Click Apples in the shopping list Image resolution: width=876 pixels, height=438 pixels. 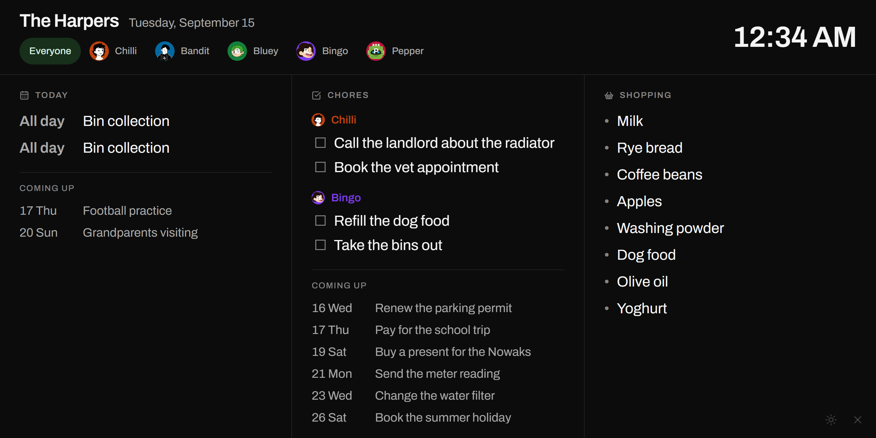639,201
